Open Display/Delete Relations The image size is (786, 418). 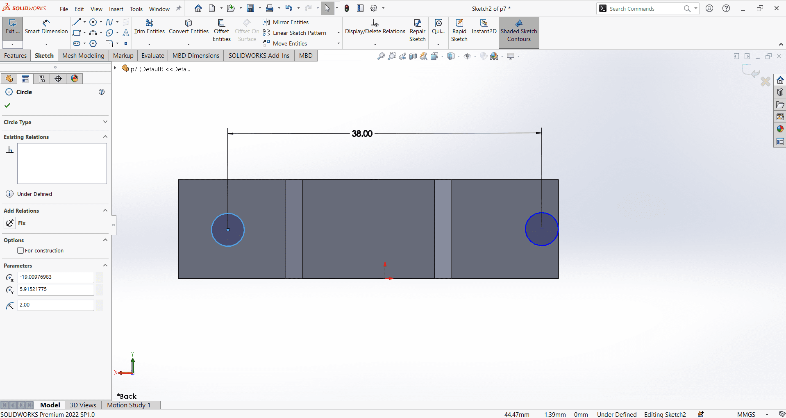(375, 27)
